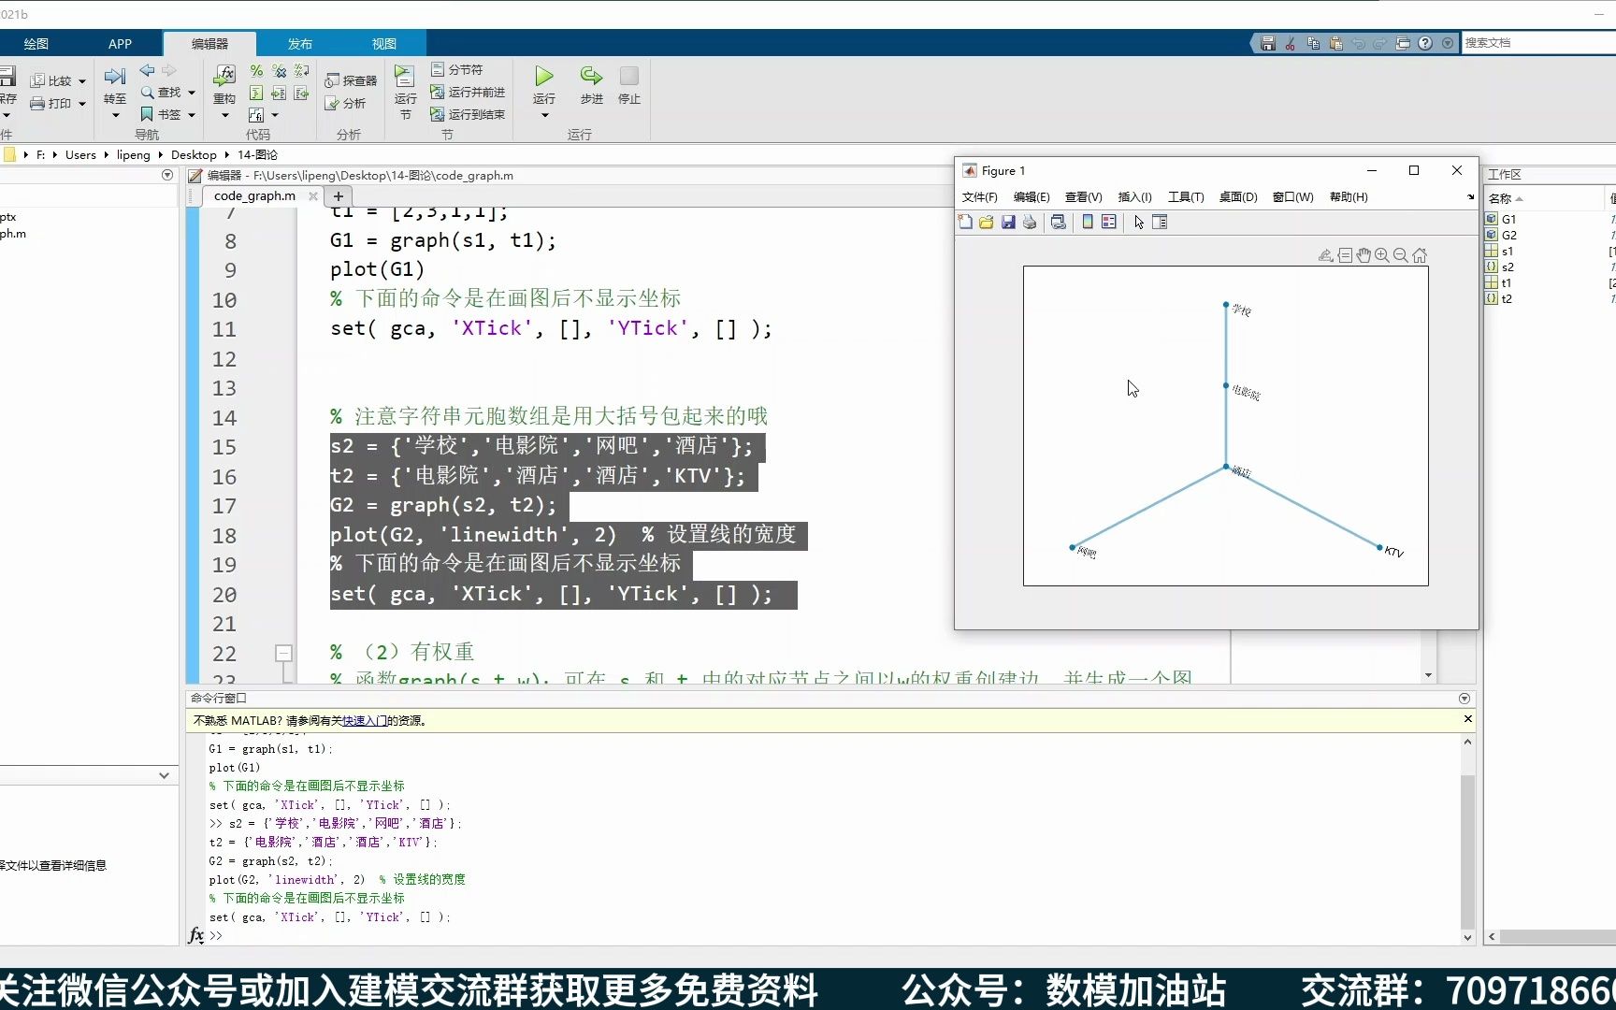Viewport: 1616px width, 1010px height.
Task: Click Save icon in Figure 1 toolbar
Action: point(1008,222)
